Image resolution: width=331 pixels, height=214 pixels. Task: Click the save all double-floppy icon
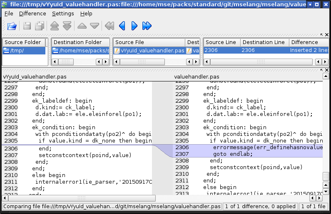(40, 26)
